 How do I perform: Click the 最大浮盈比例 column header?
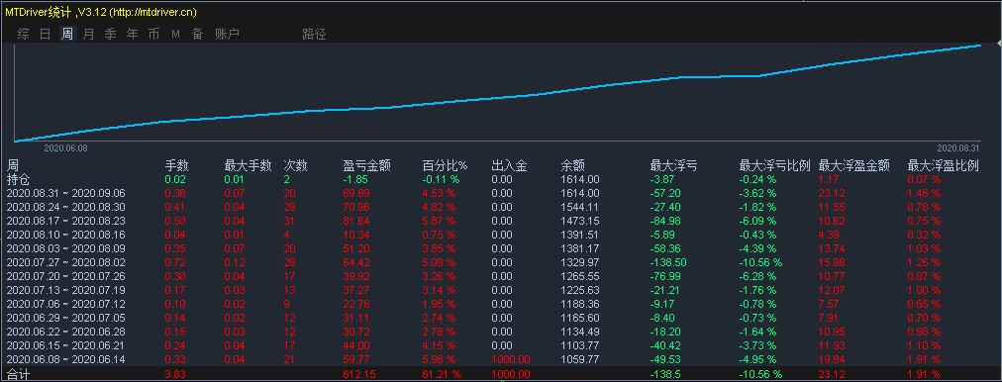pyautogui.click(x=944, y=166)
